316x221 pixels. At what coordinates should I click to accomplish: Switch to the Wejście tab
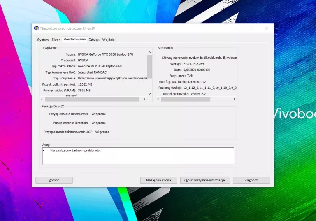(x=109, y=40)
